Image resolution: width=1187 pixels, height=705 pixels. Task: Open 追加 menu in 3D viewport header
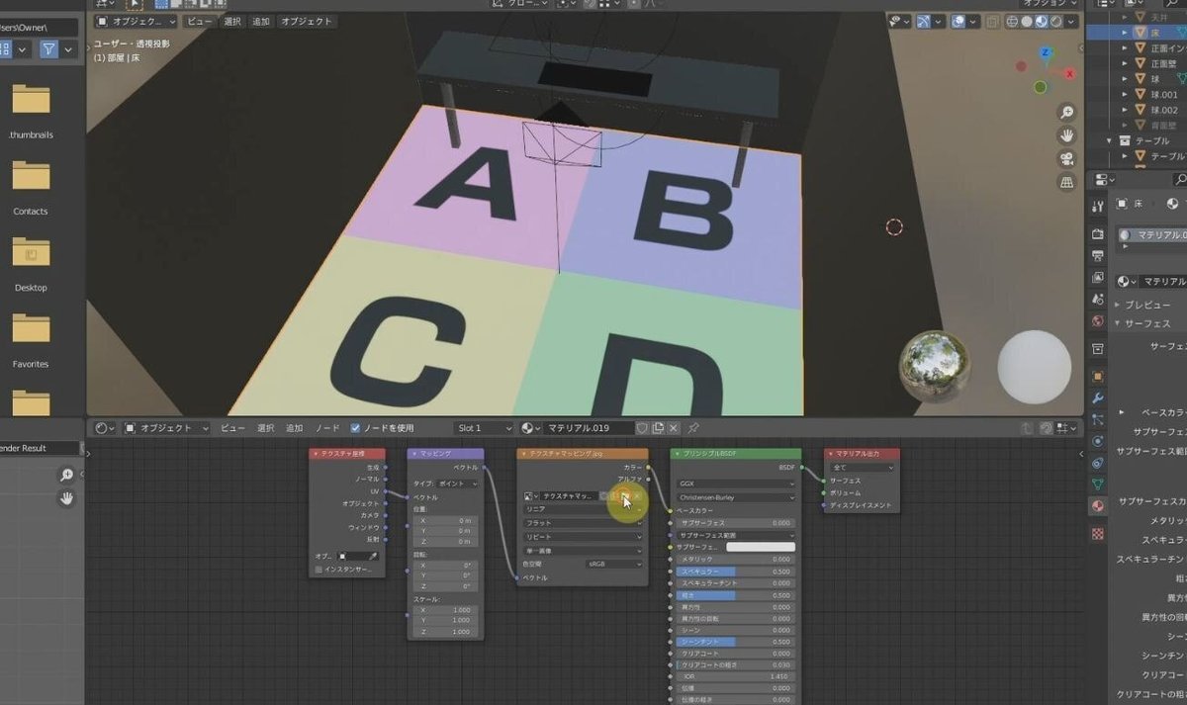tap(261, 21)
